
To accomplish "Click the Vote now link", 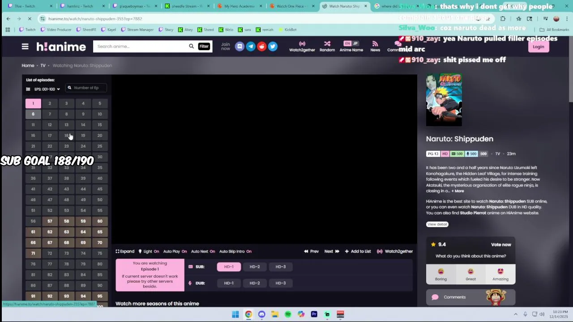I will pyautogui.click(x=501, y=245).
